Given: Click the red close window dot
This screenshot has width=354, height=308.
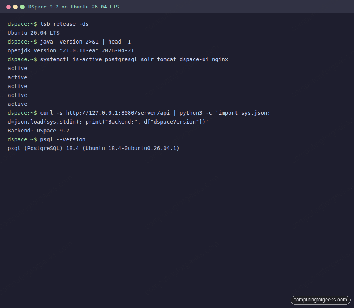Looking at the screenshot, I should [x=8, y=7].
